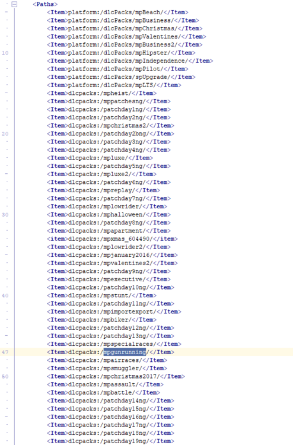Select the mppatchesng dlcpacks line
Viewport: 293px width, 445px height.
click(109, 101)
